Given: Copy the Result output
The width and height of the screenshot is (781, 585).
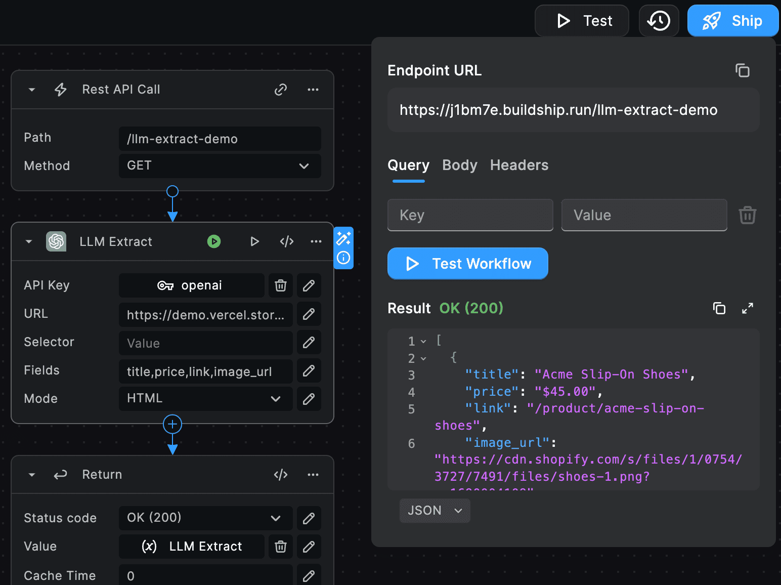Looking at the screenshot, I should click(x=719, y=308).
